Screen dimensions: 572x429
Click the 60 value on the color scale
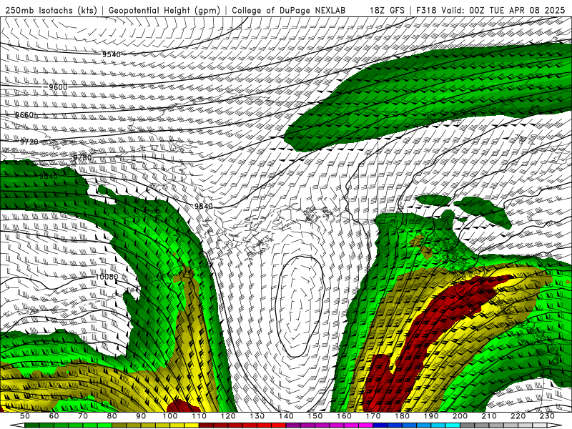tap(54, 416)
